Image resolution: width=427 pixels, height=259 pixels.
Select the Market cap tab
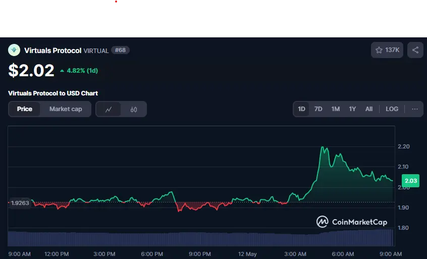pyautogui.click(x=66, y=109)
